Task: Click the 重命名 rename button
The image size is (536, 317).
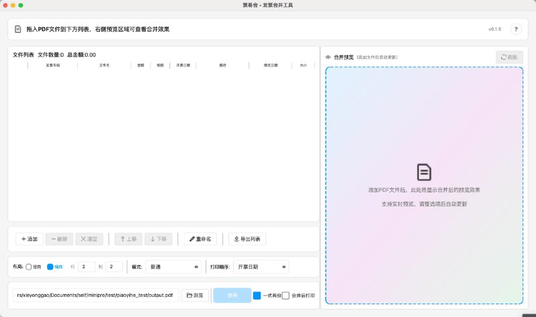Action: pyautogui.click(x=200, y=239)
